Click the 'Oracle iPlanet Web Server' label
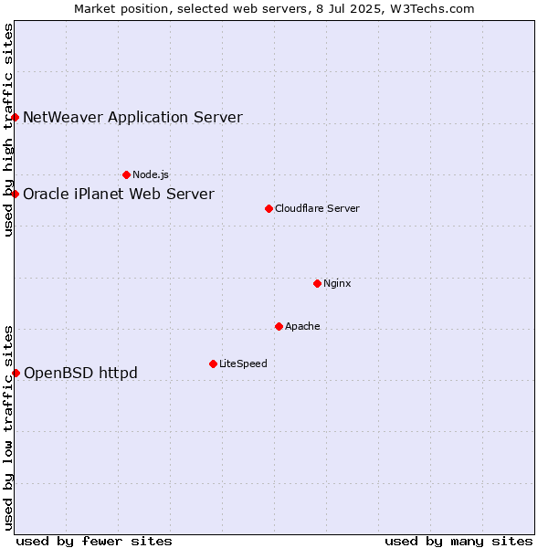 click(119, 194)
